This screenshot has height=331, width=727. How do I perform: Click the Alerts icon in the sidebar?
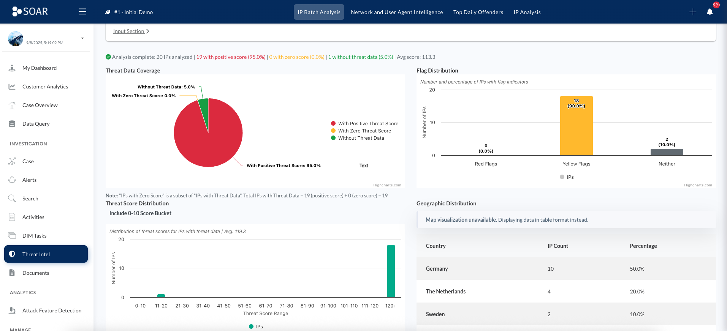click(12, 180)
